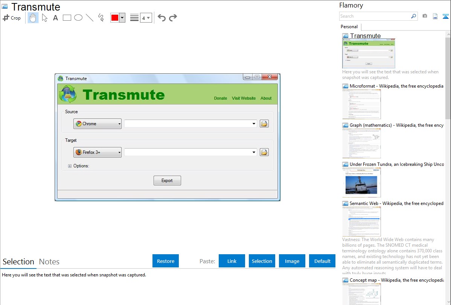Image resolution: width=451 pixels, height=305 pixels.
Task: Click the Under Frozen Tundra title
Action: tap(397, 164)
